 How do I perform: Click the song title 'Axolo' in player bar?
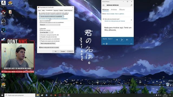click(x=105, y=39)
